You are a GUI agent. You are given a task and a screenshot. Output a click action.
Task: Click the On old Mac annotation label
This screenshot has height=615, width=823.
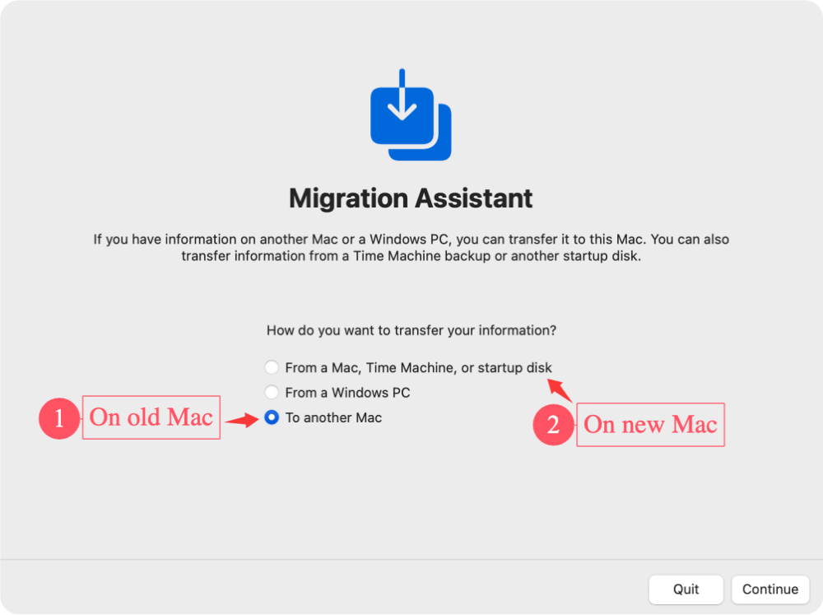(x=151, y=418)
